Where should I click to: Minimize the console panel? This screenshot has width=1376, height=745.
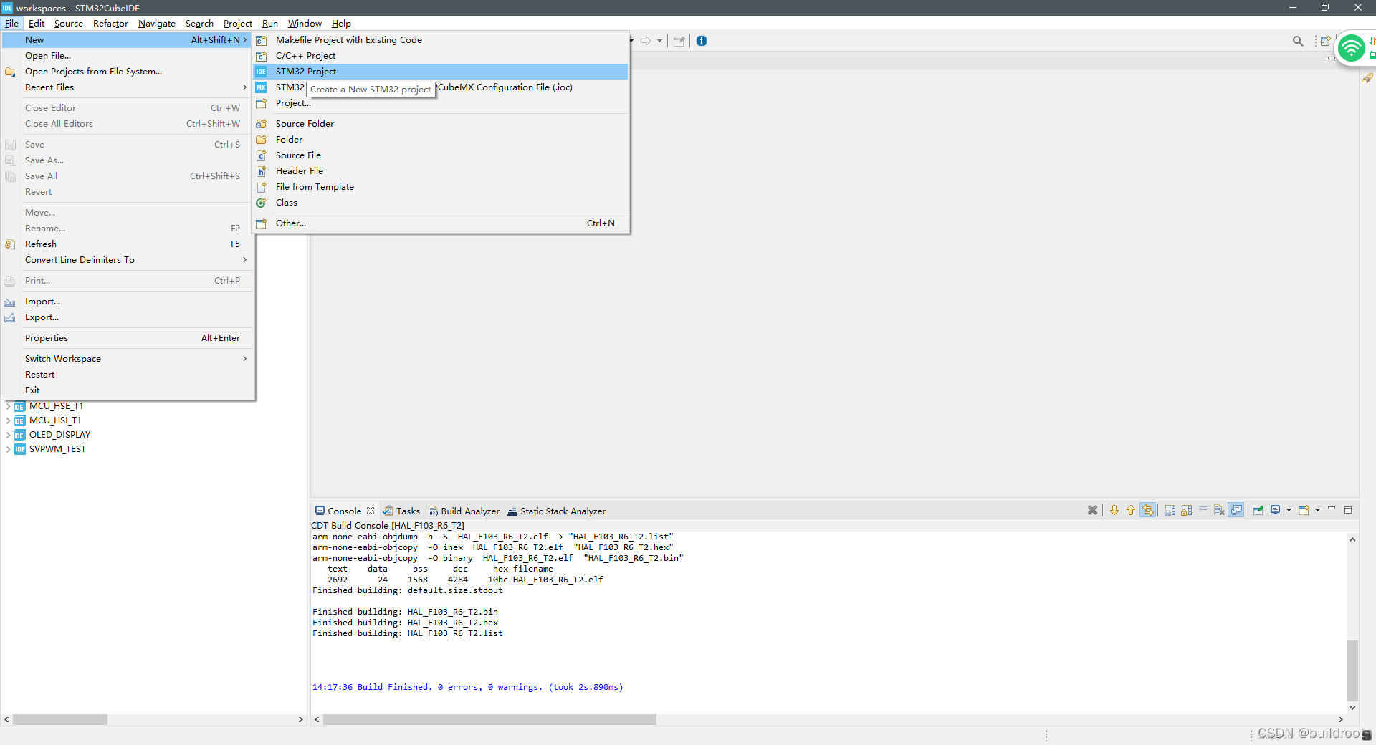coord(1332,509)
